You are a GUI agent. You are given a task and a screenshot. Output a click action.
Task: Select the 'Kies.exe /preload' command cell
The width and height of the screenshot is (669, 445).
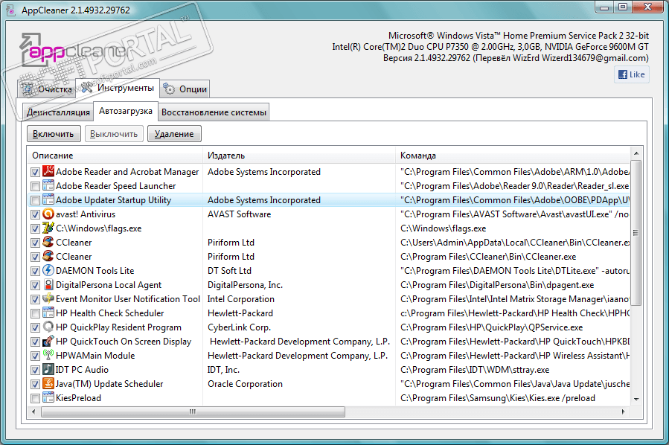(x=498, y=397)
